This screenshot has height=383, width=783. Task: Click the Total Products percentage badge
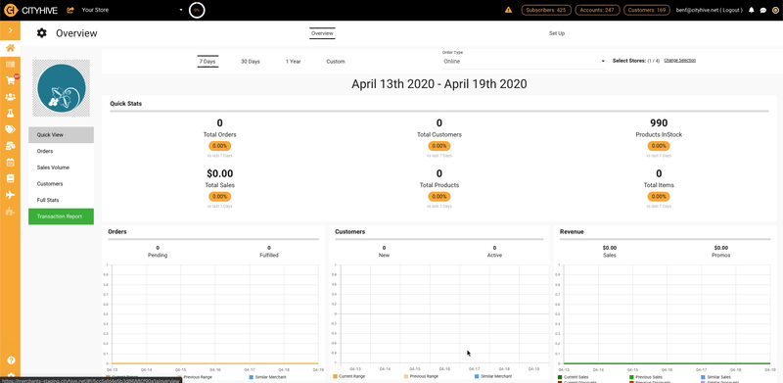tap(439, 197)
